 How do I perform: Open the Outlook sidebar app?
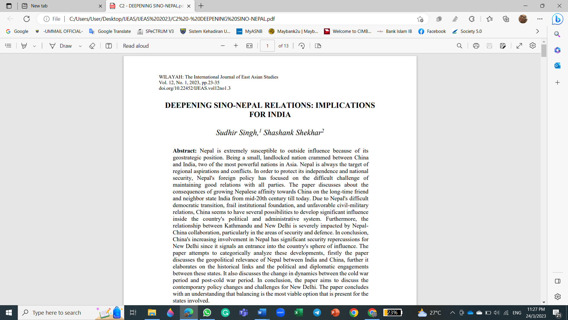point(557,65)
